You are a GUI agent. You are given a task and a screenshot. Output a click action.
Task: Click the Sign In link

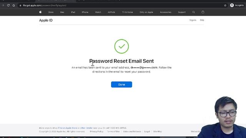pyautogui.click(x=193, y=20)
